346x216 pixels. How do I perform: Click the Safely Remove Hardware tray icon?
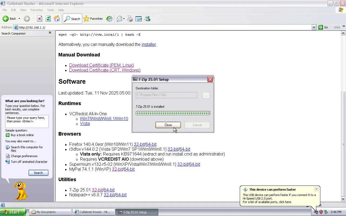[x=326, y=212]
